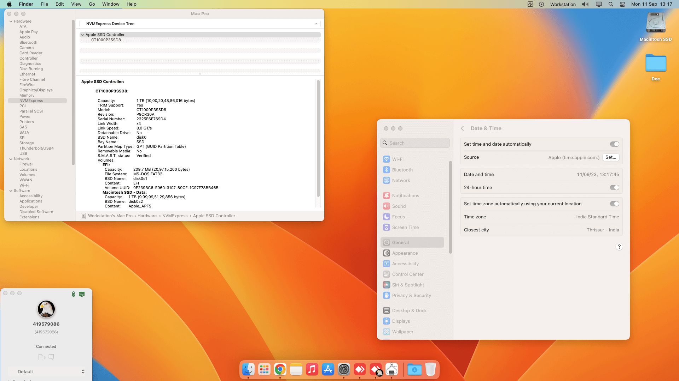Open the App Store from the Dock
Viewport: 679px width, 381px height.
tap(328, 369)
